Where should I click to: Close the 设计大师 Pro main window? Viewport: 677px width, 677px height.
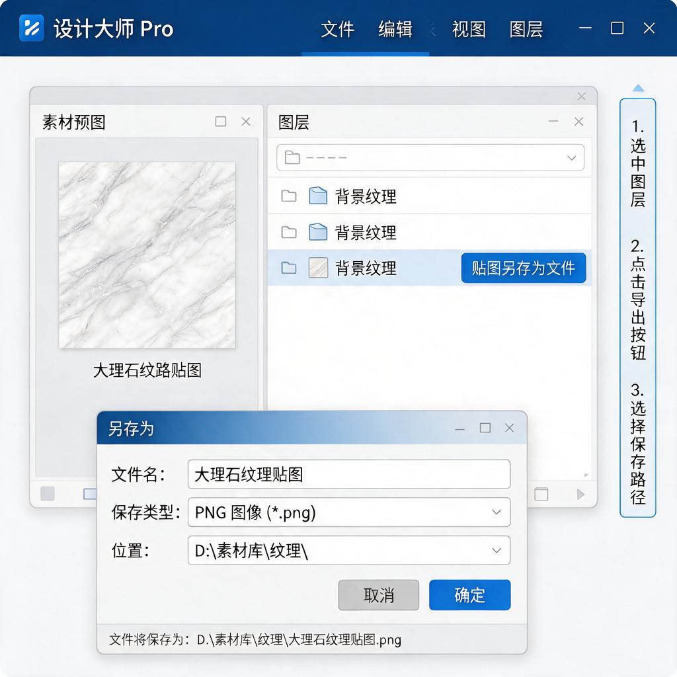coord(649,28)
